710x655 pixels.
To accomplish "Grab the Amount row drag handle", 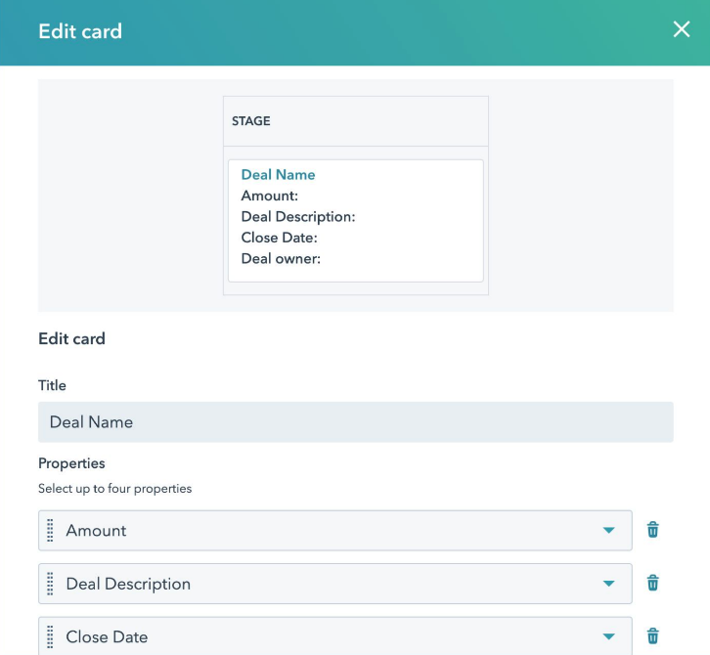I will click(50, 531).
